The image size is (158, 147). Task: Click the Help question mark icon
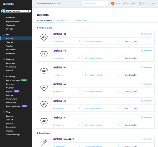(140, 4)
